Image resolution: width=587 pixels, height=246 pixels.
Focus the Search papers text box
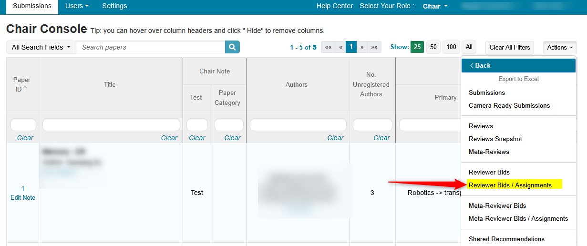click(150, 47)
